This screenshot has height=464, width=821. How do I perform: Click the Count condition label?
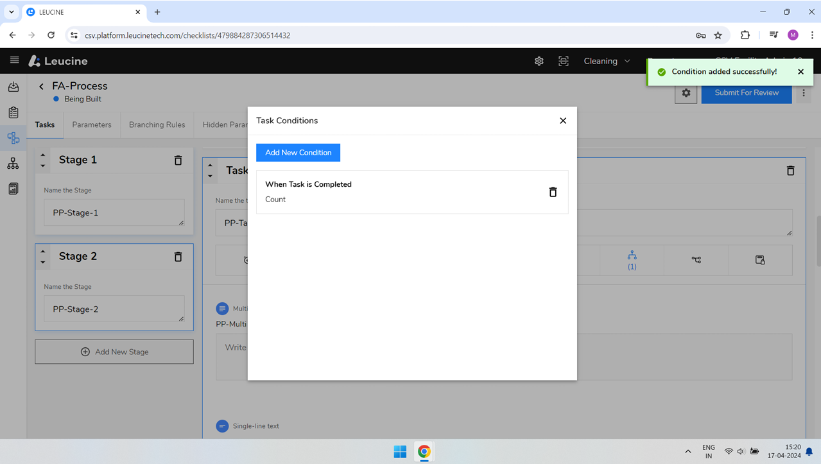pyautogui.click(x=275, y=200)
